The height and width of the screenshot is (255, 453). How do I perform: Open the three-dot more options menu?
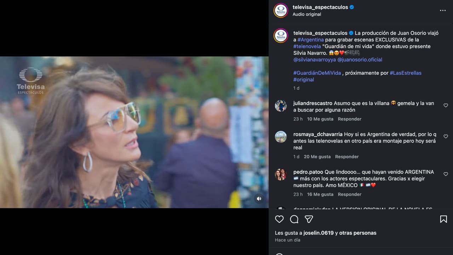[443, 11]
